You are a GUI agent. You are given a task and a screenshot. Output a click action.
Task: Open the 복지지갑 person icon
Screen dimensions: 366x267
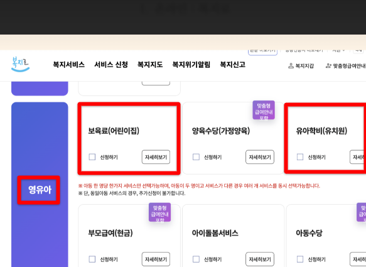pos(291,66)
